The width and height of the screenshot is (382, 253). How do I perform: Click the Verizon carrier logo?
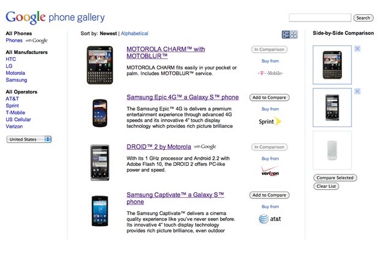pos(270,170)
